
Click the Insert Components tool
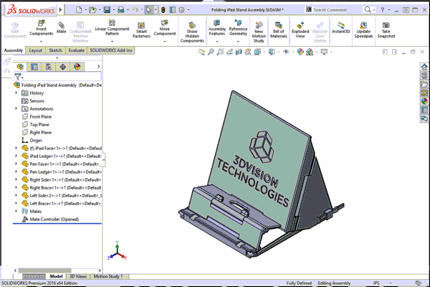(x=41, y=29)
